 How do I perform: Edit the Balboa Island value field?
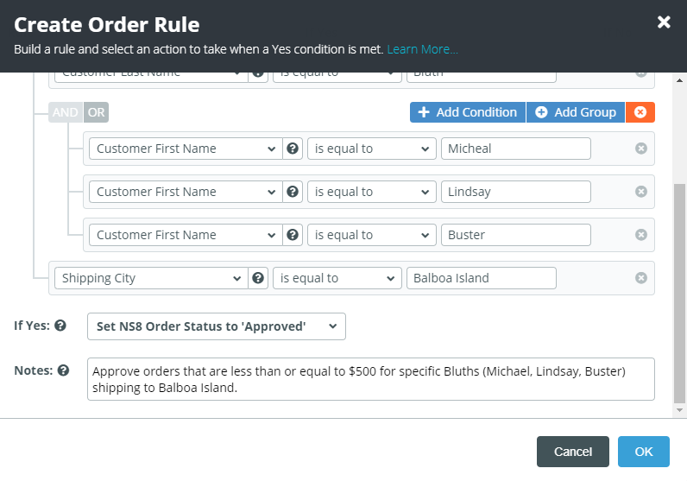(x=481, y=278)
